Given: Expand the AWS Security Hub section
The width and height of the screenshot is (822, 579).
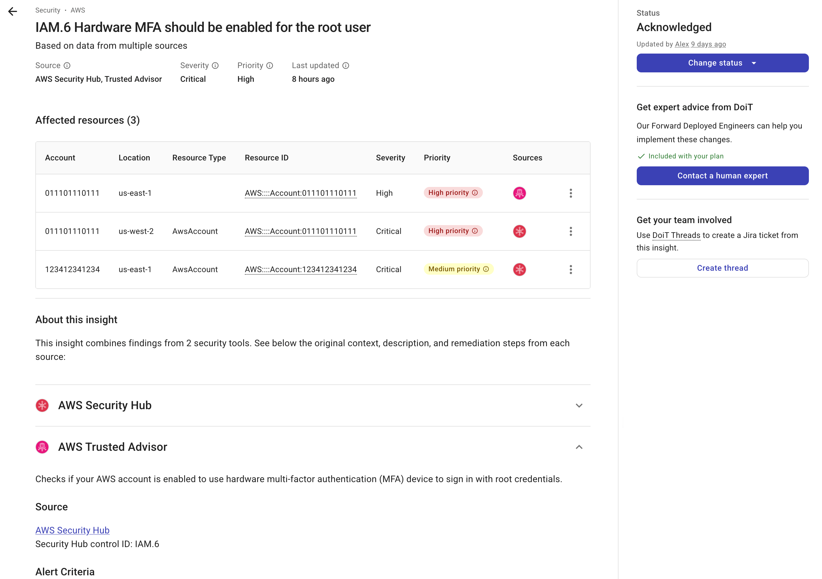Looking at the screenshot, I should pyautogui.click(x=579, y=405).
